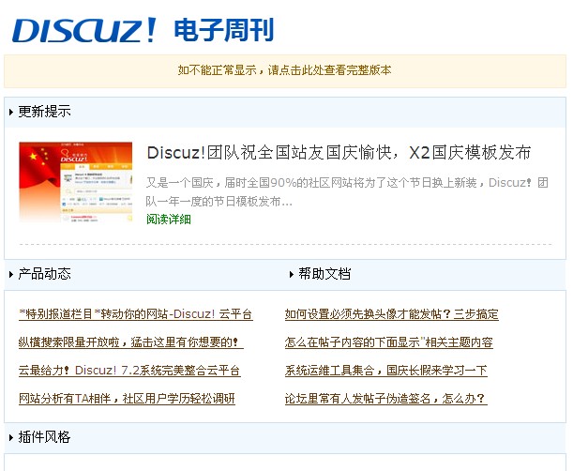Image resolution: width=573 pixels, height=471 pixels.
Task: Click the arrow beside 帮助文档
Action: pos(292,274)
